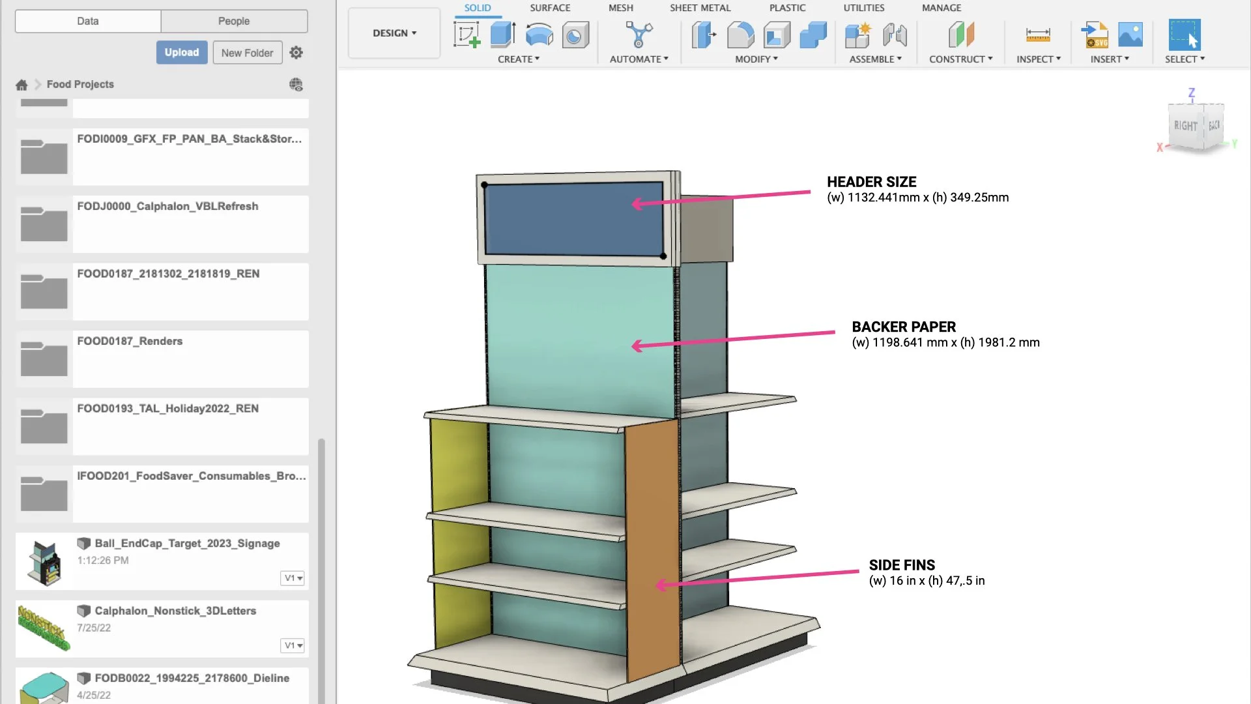The image size is (1251, 704).
Task: Click the Insert SVG icon
Action: pos(1095,35)
